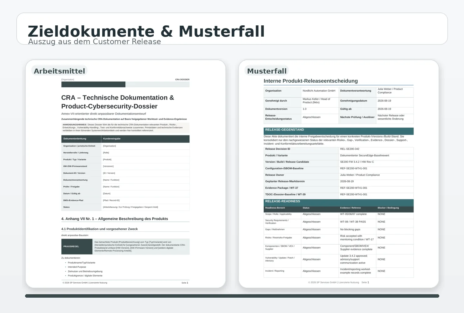Screen dimensions: 464x313
Task: Click the 'Zielnutzer und Betriebsumgebung' bullet
Action: point(85,271)
